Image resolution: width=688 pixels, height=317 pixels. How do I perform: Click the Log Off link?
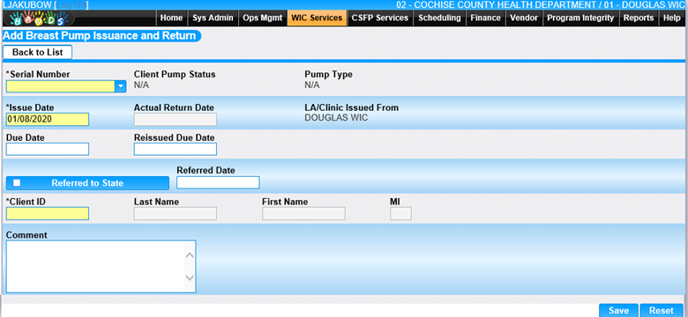point(72,4)
